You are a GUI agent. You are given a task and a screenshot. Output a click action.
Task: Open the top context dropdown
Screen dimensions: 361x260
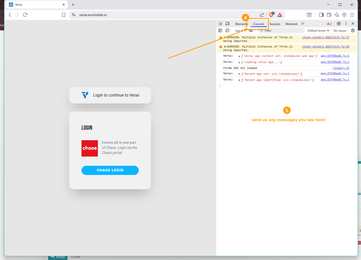click(x=239, y=31)
